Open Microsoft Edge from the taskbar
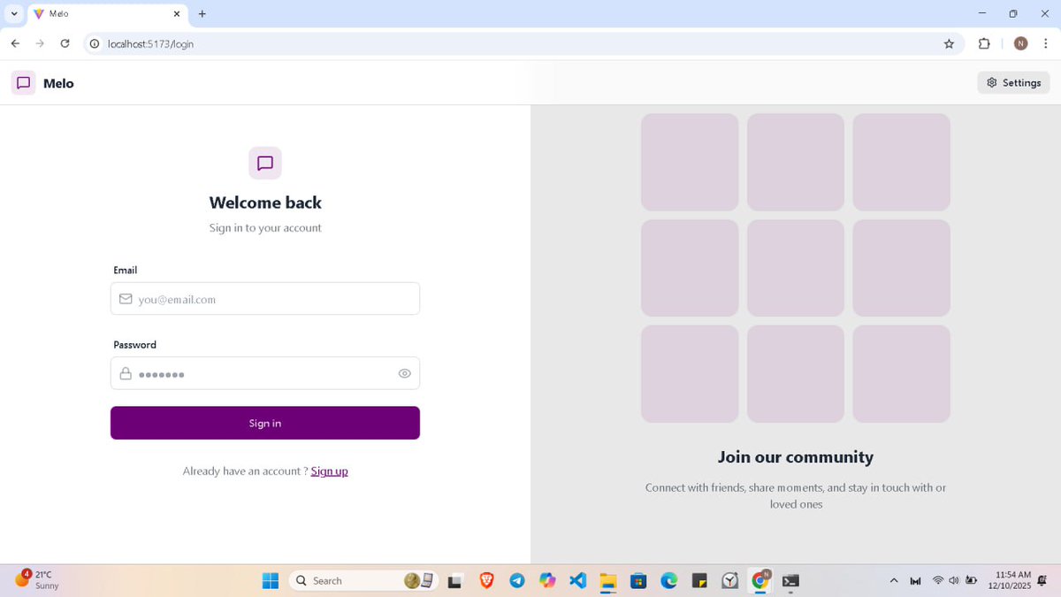The image size is (1061, 597). pyautogui.click(x=669, y=580)
